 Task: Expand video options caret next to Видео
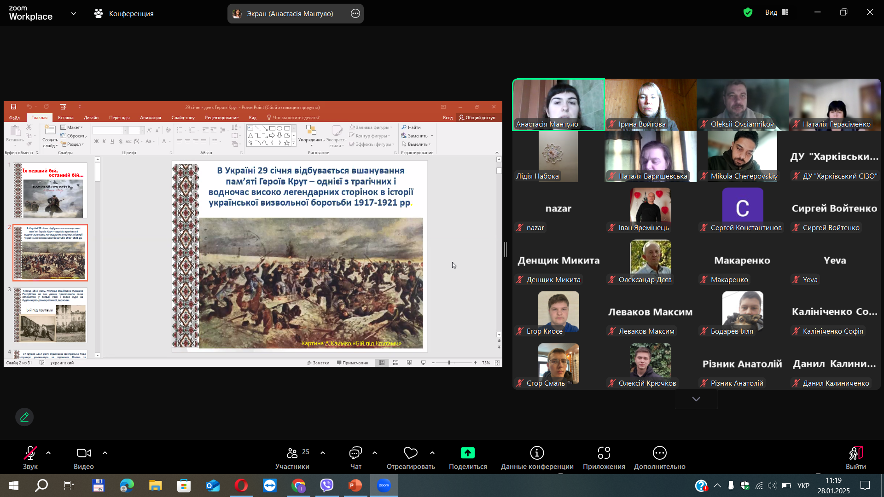click(105, 453)
